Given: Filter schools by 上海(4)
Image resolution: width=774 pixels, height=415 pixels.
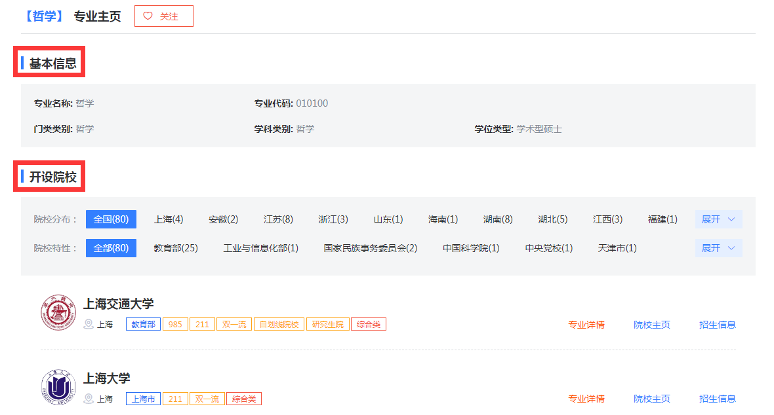Looking at the screenshot, I should pos(169,219).
